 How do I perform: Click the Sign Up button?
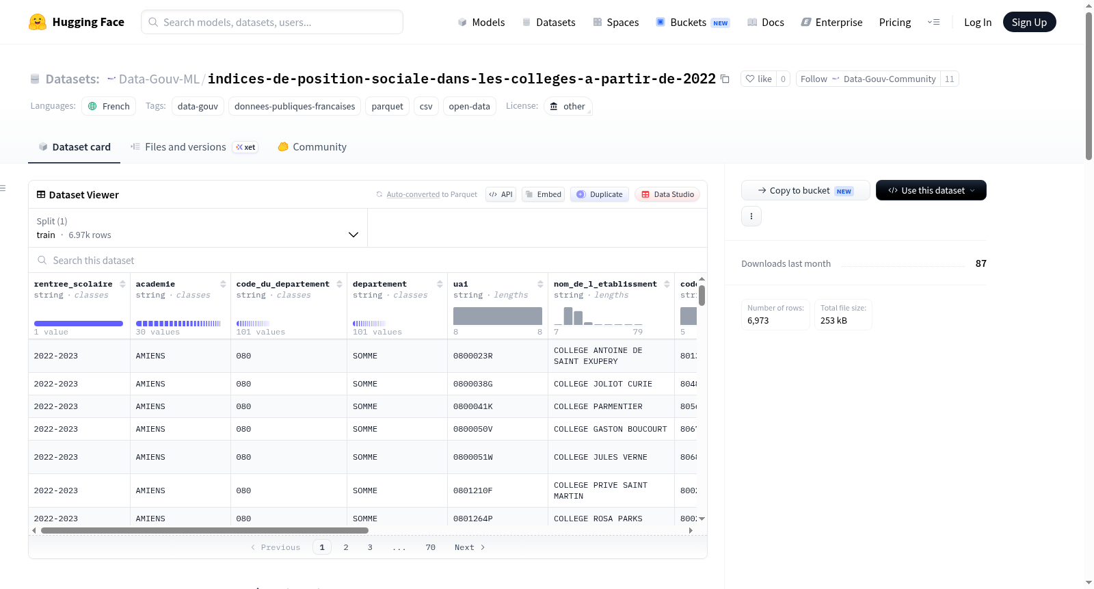pyautogui.click(x=1029, y=22)
